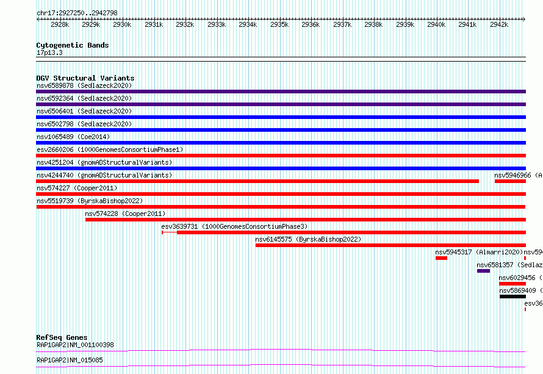Select the short red nsv5945317 Almarri2020 bar

click(441, 258)
